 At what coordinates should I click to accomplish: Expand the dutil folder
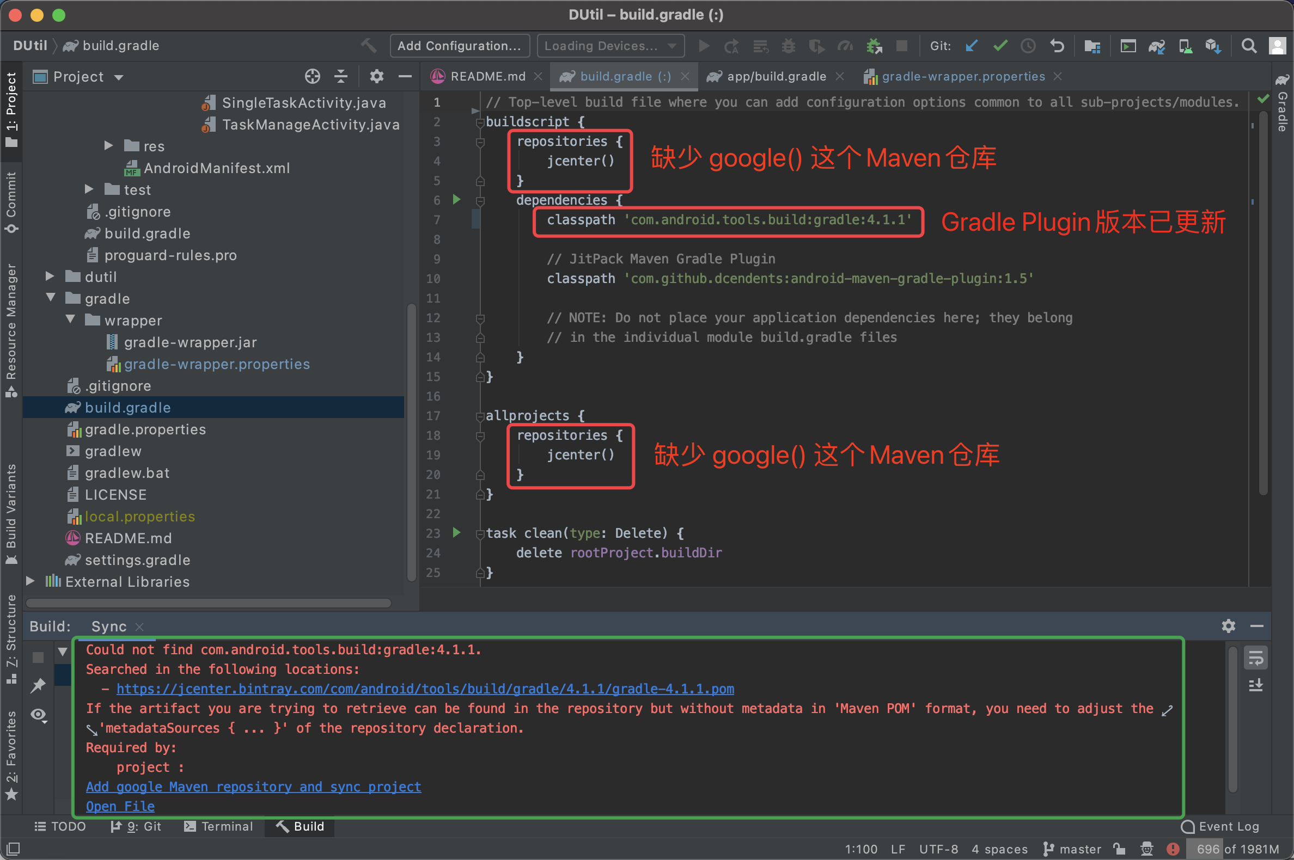pyautogui.click(x=50, y=277)
